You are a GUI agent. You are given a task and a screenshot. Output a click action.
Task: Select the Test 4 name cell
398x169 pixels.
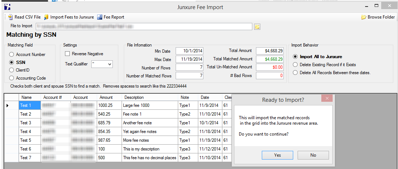click(30, 132)
